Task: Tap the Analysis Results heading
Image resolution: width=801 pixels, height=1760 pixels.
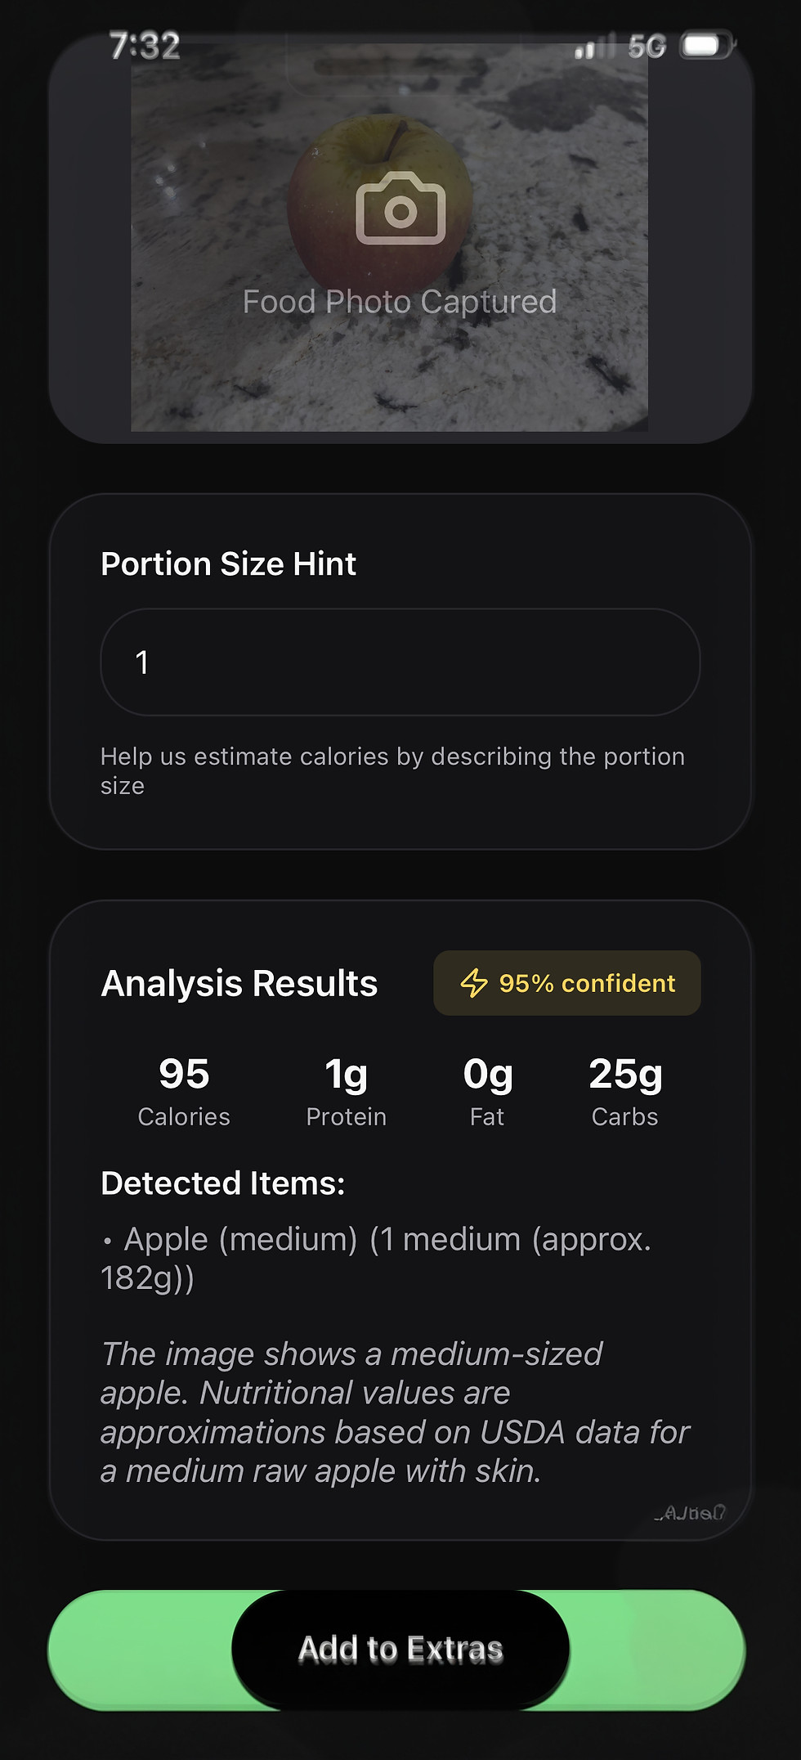Action: 239,984
